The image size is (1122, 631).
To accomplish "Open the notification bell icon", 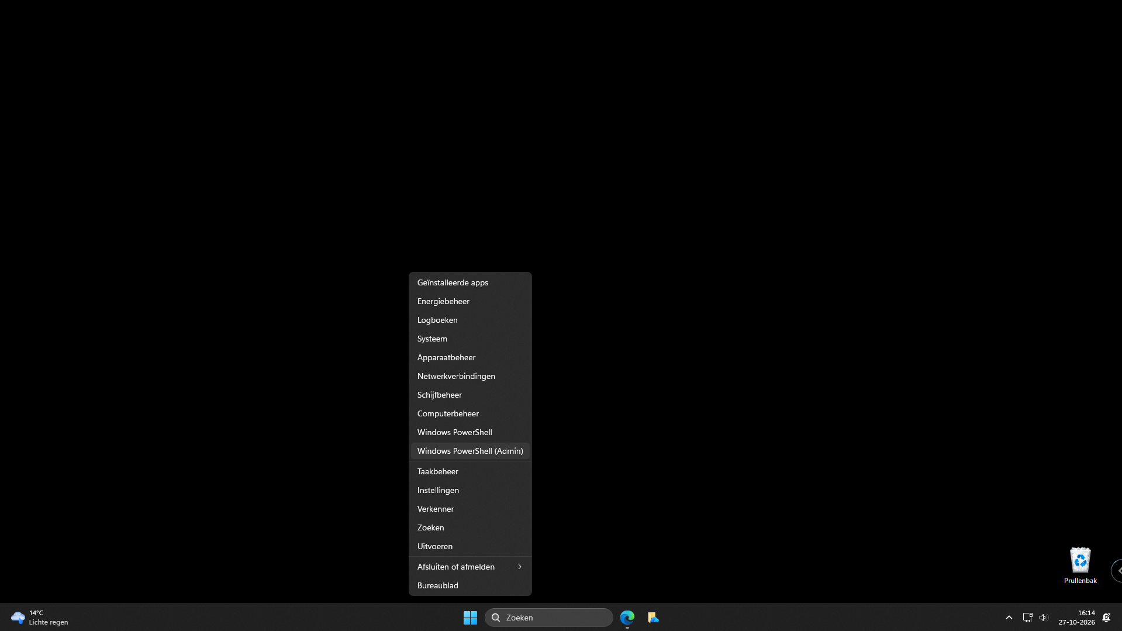I will coord(1106,618).
